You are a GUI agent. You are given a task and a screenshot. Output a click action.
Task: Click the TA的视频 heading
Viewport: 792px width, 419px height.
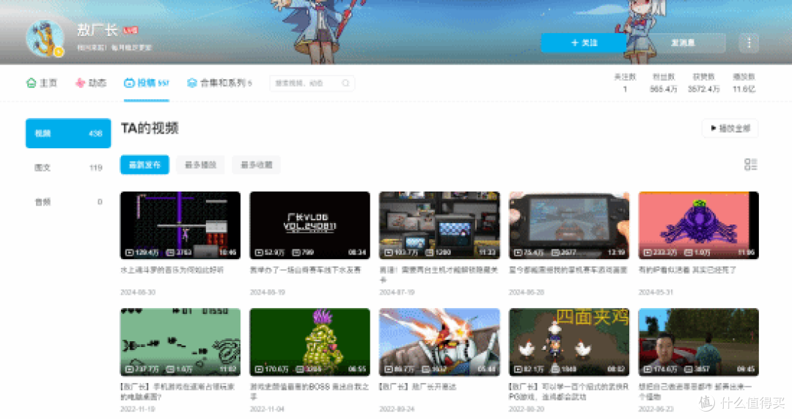[x=150, y=128]
